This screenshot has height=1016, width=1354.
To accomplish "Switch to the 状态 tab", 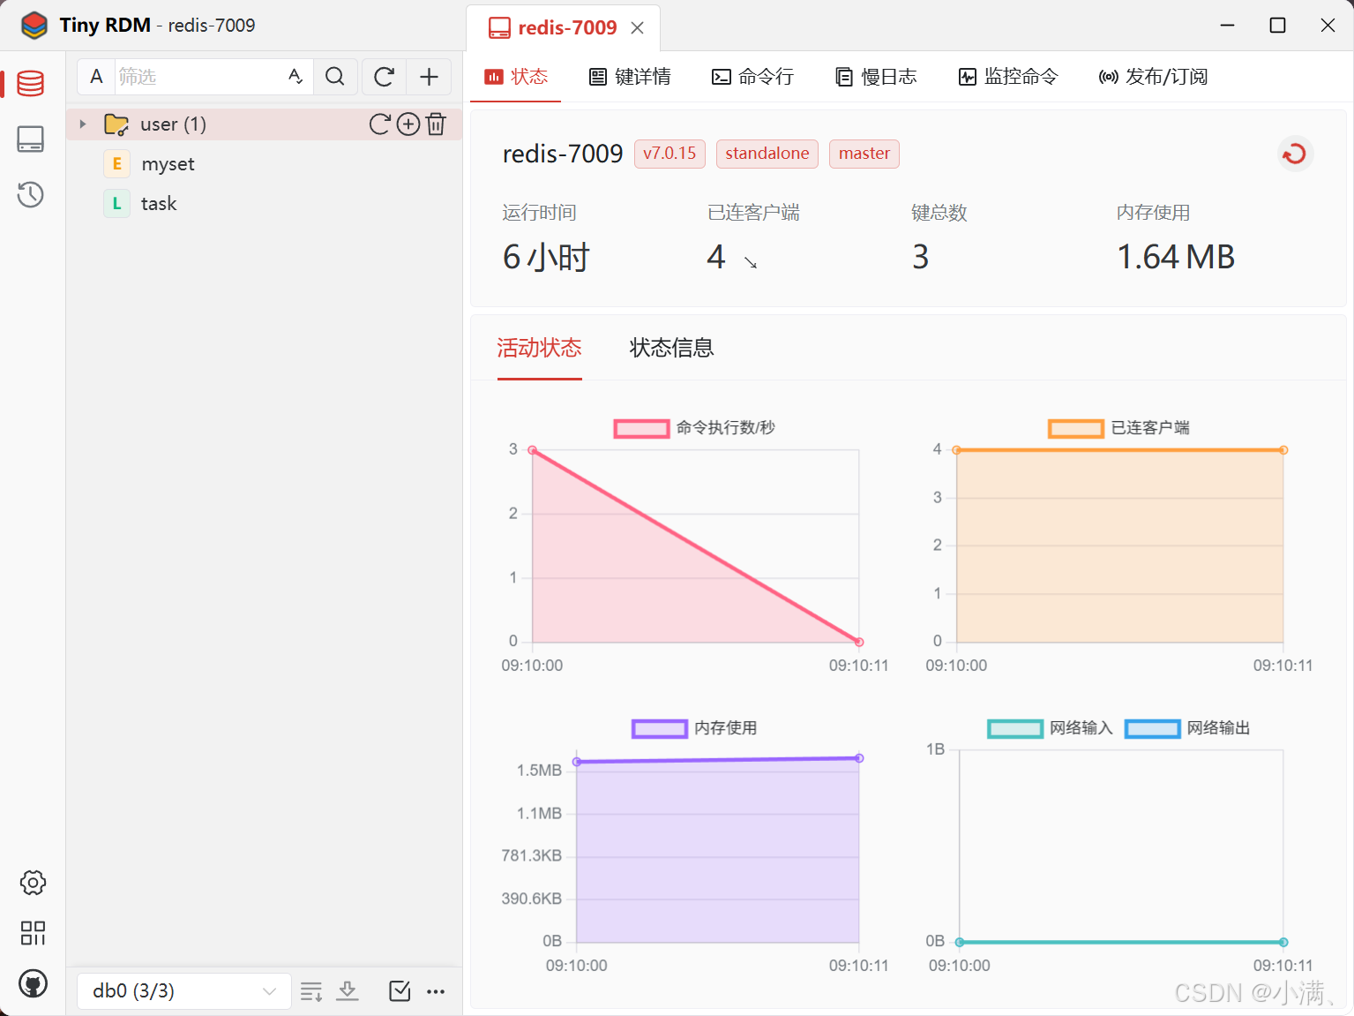I will pos(516,77).
